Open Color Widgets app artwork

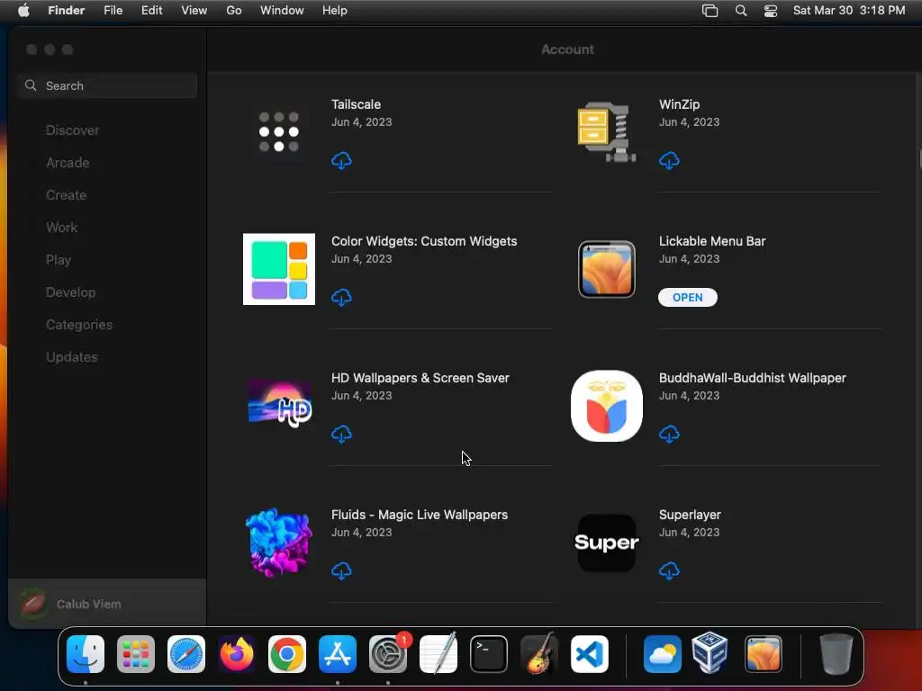click(x=279, y=269)
